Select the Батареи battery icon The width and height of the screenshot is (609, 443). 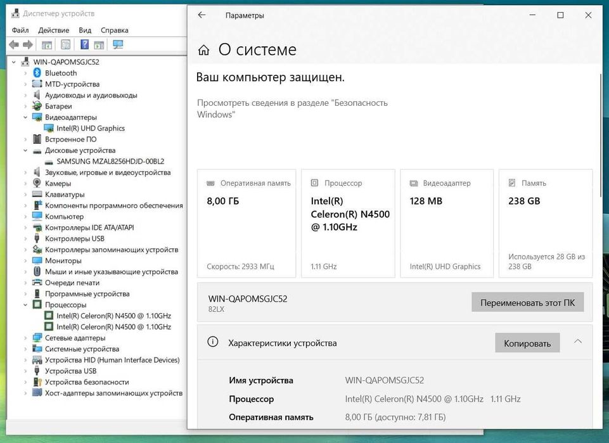(37, 106)
